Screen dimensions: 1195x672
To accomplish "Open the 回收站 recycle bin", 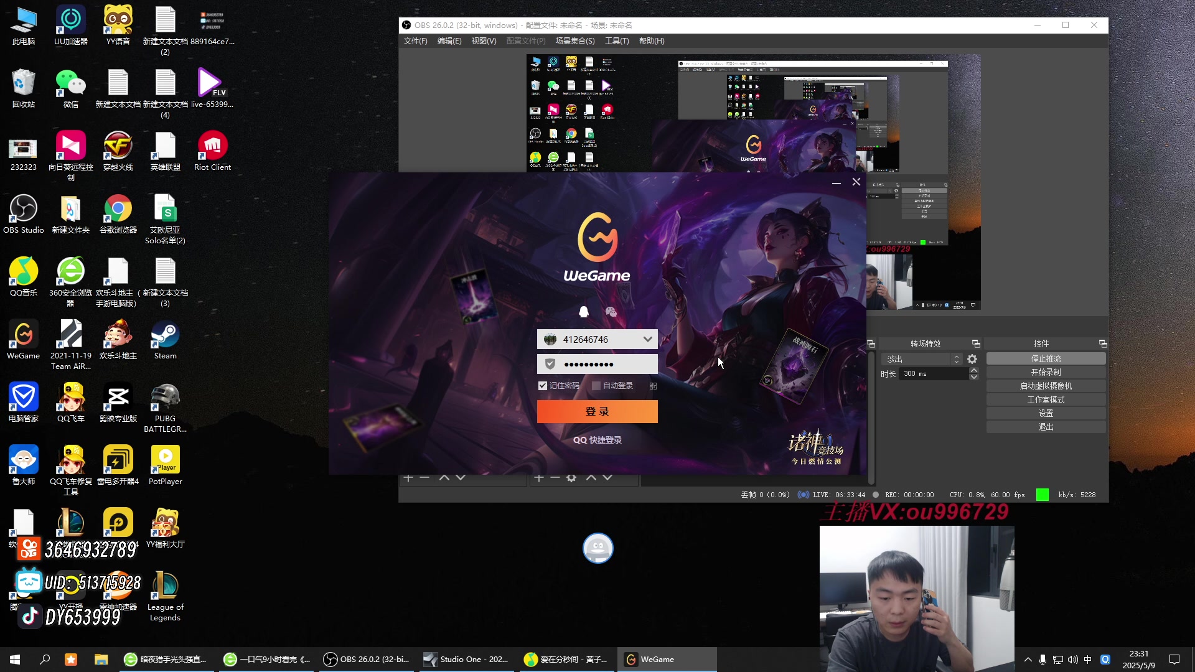I will (24, 88).
